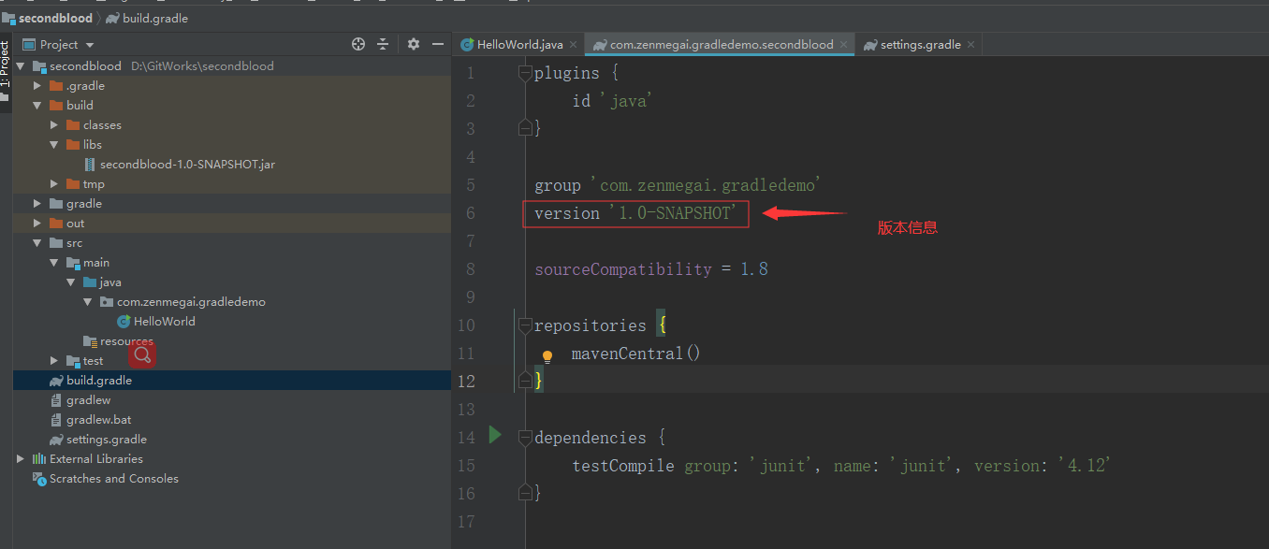Click the yellow lightbulb intention icon
Screen dimensions: 1269x549
pyautogui.click(x=548, y=355)
